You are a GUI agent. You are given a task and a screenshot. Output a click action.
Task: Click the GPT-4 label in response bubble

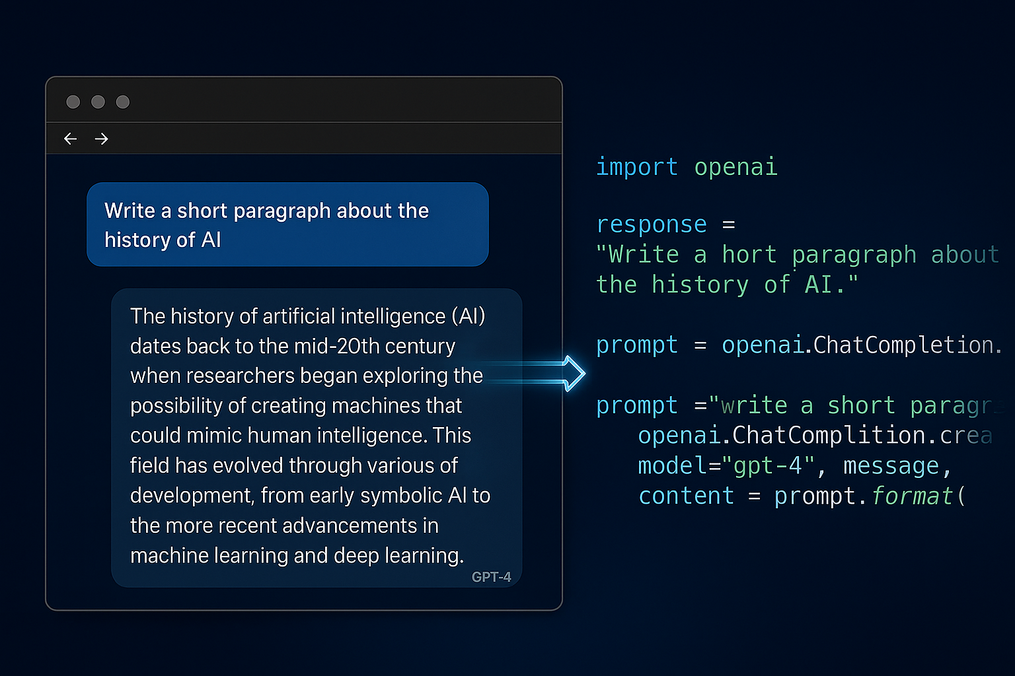coord(491,577)
